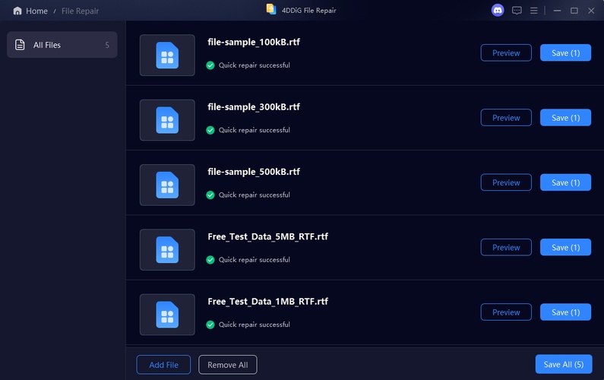Click thumbnail of file-sample_500kB.rtf

pyautogui.click(x=167, y=185)
